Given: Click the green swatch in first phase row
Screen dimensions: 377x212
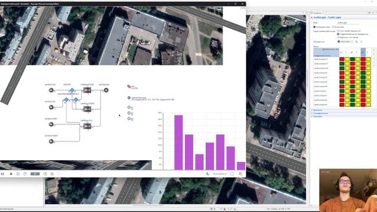Looking at the screenshot, I should [352, 59].
